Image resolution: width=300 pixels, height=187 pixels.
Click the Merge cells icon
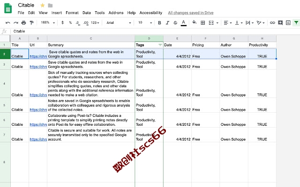(211, 23)
